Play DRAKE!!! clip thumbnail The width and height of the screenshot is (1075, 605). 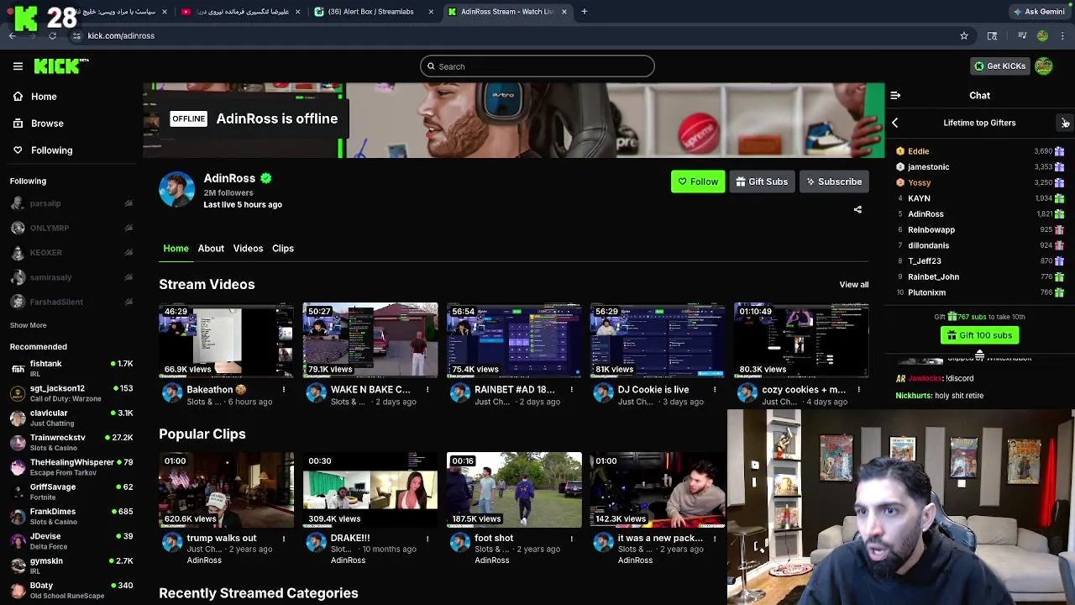tap(370, 490)
